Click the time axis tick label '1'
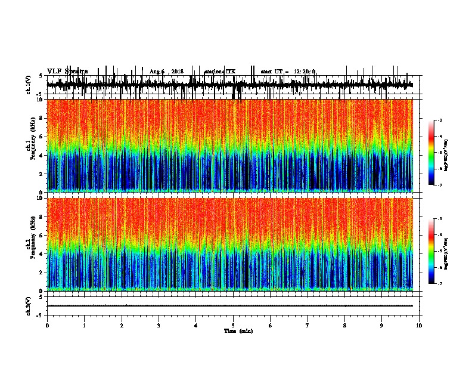 coord(84,326)
